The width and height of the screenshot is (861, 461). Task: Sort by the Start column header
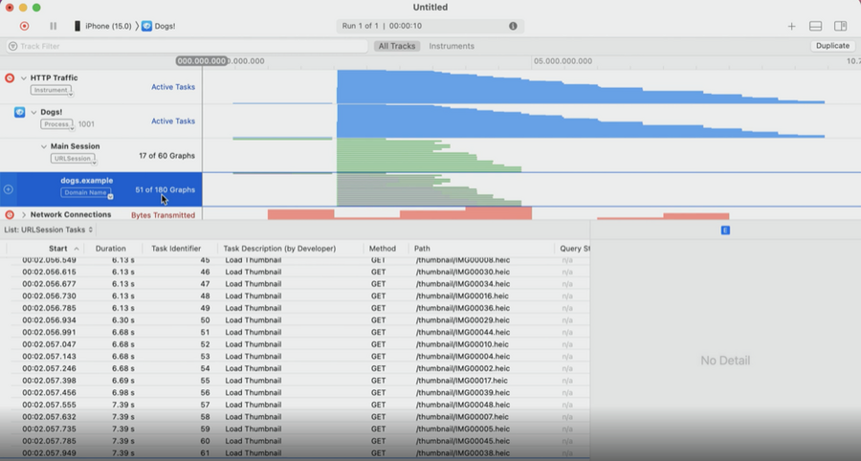tap(57, 249)
